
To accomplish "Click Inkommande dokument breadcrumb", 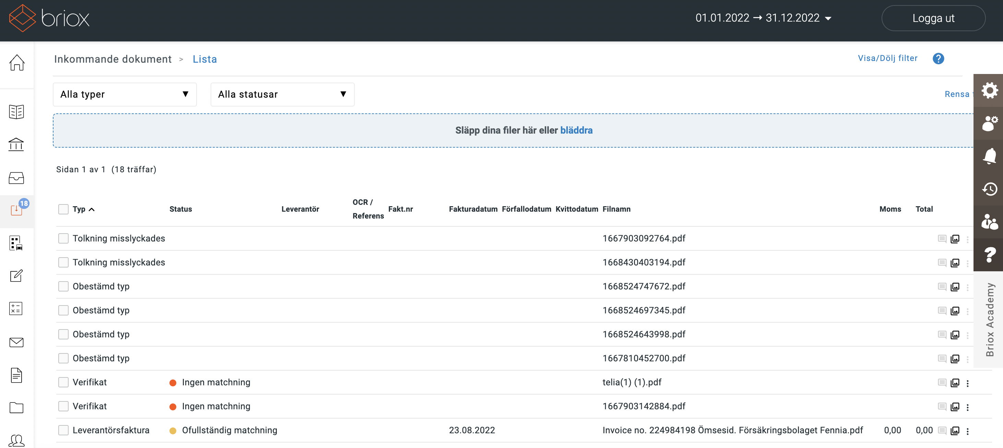I will point(113,59).
